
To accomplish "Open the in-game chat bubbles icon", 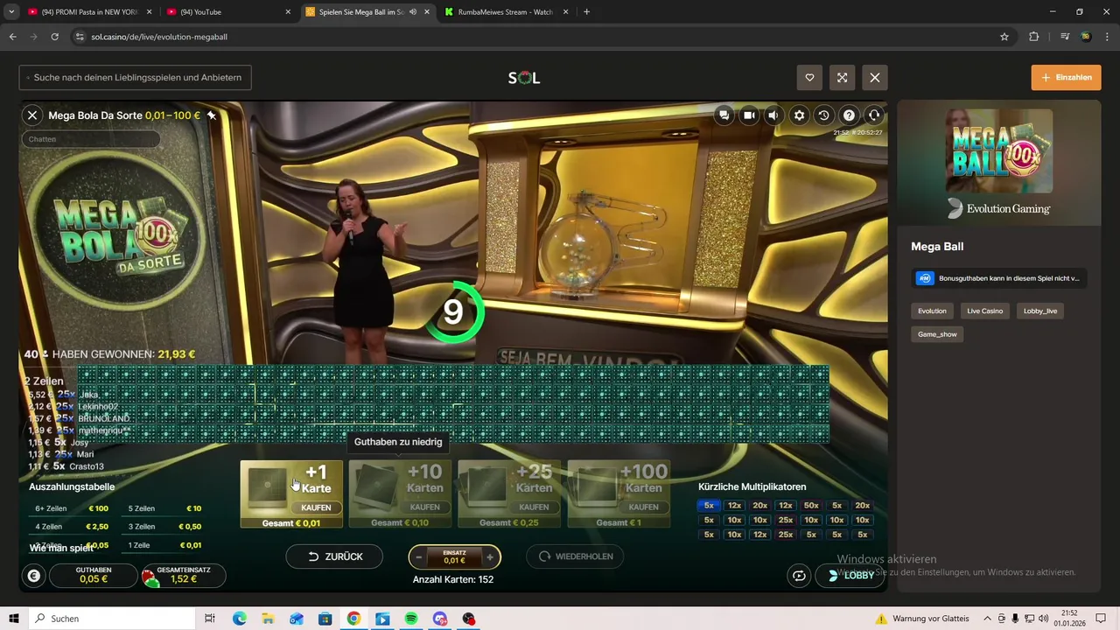I will [x=724, y=115].
